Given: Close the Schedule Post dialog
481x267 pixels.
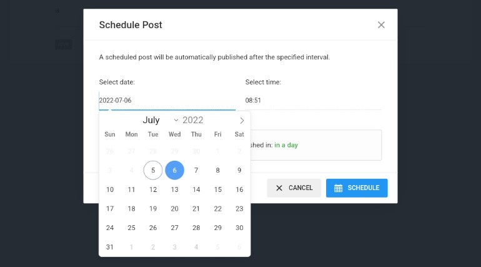Looking at the screenshot, I should click(x=381, y=25).
